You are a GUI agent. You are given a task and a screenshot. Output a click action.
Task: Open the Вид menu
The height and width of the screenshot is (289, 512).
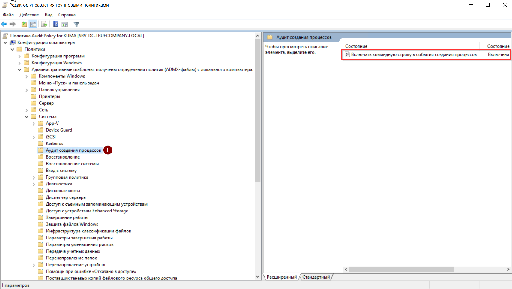click(x=49, y=15)
